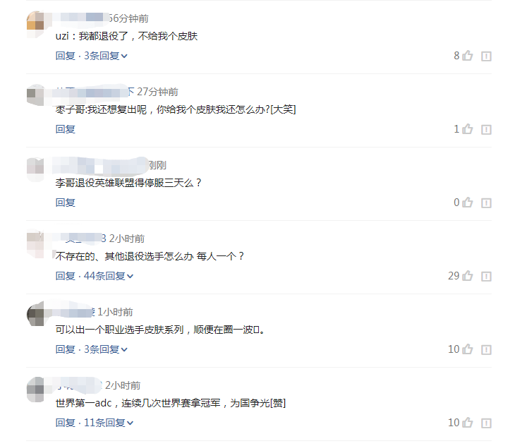Image resolution: width=529 pixels, height=446 pixels.
Task: Expand 3 replies under pro skin series comment
Action: [x=106, y=349]
